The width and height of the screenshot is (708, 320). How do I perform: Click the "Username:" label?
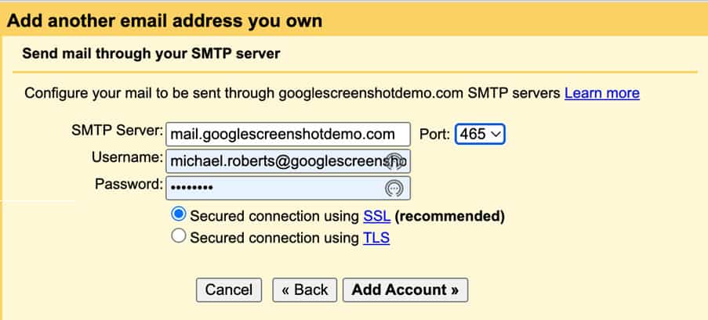pos(127,157)
